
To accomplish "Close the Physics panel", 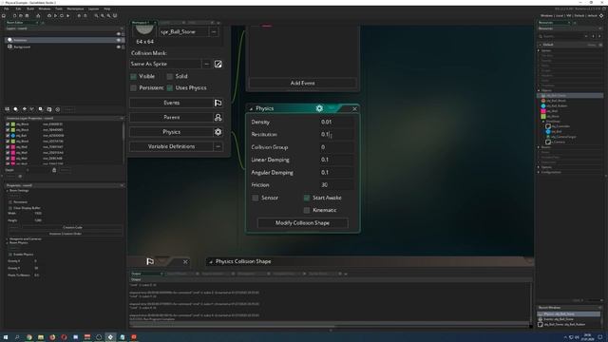I will 354,109.
